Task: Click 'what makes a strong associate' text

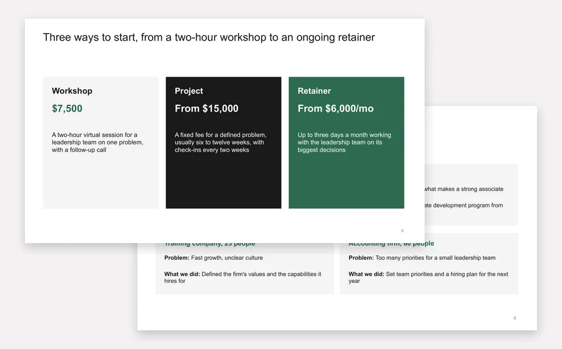Action: [464, 189]
